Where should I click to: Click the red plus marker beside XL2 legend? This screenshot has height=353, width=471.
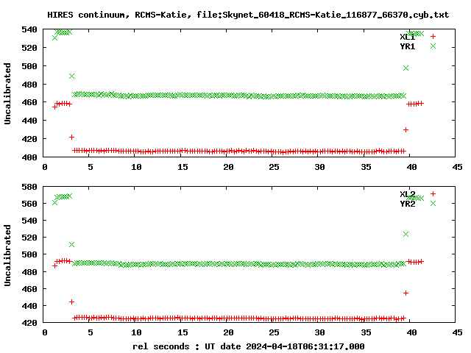point(433,193)
